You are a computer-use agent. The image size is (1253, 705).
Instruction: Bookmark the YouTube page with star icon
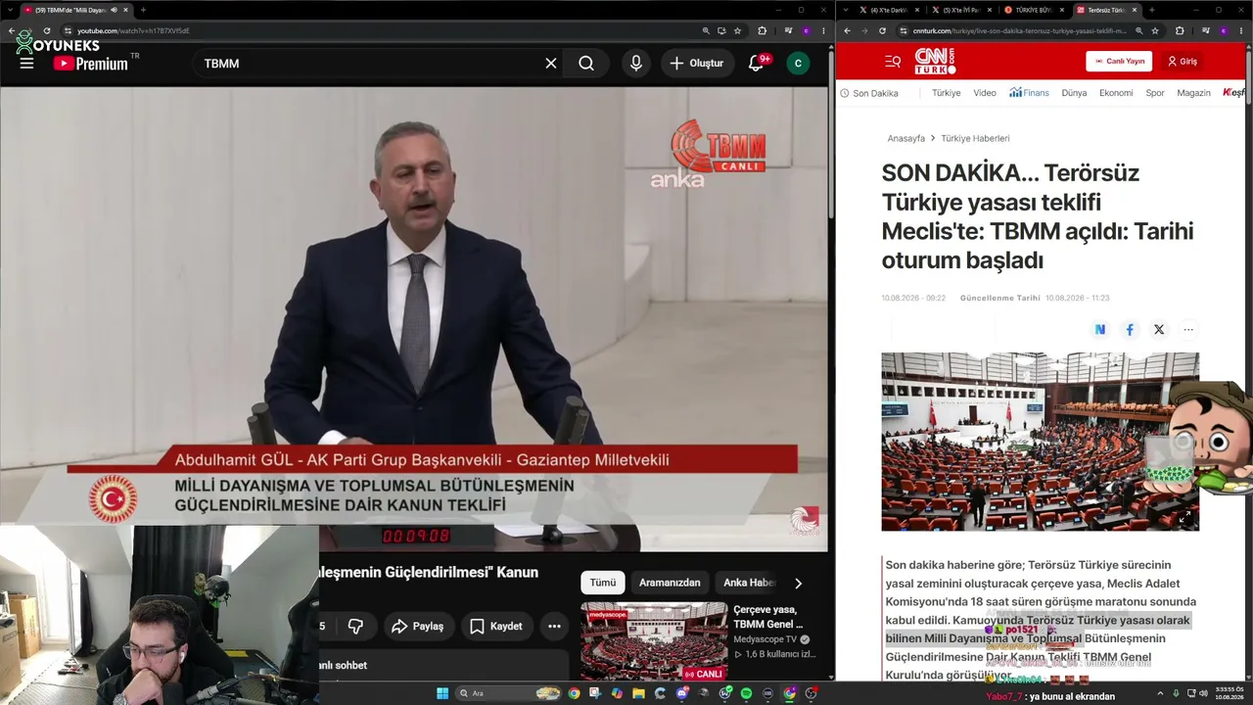pos(737,30)
